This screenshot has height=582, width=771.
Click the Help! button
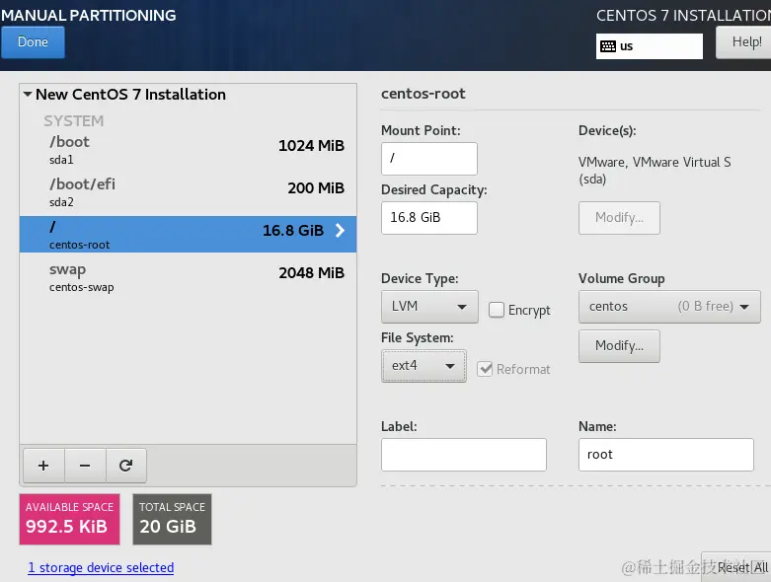tap(743, 42)
